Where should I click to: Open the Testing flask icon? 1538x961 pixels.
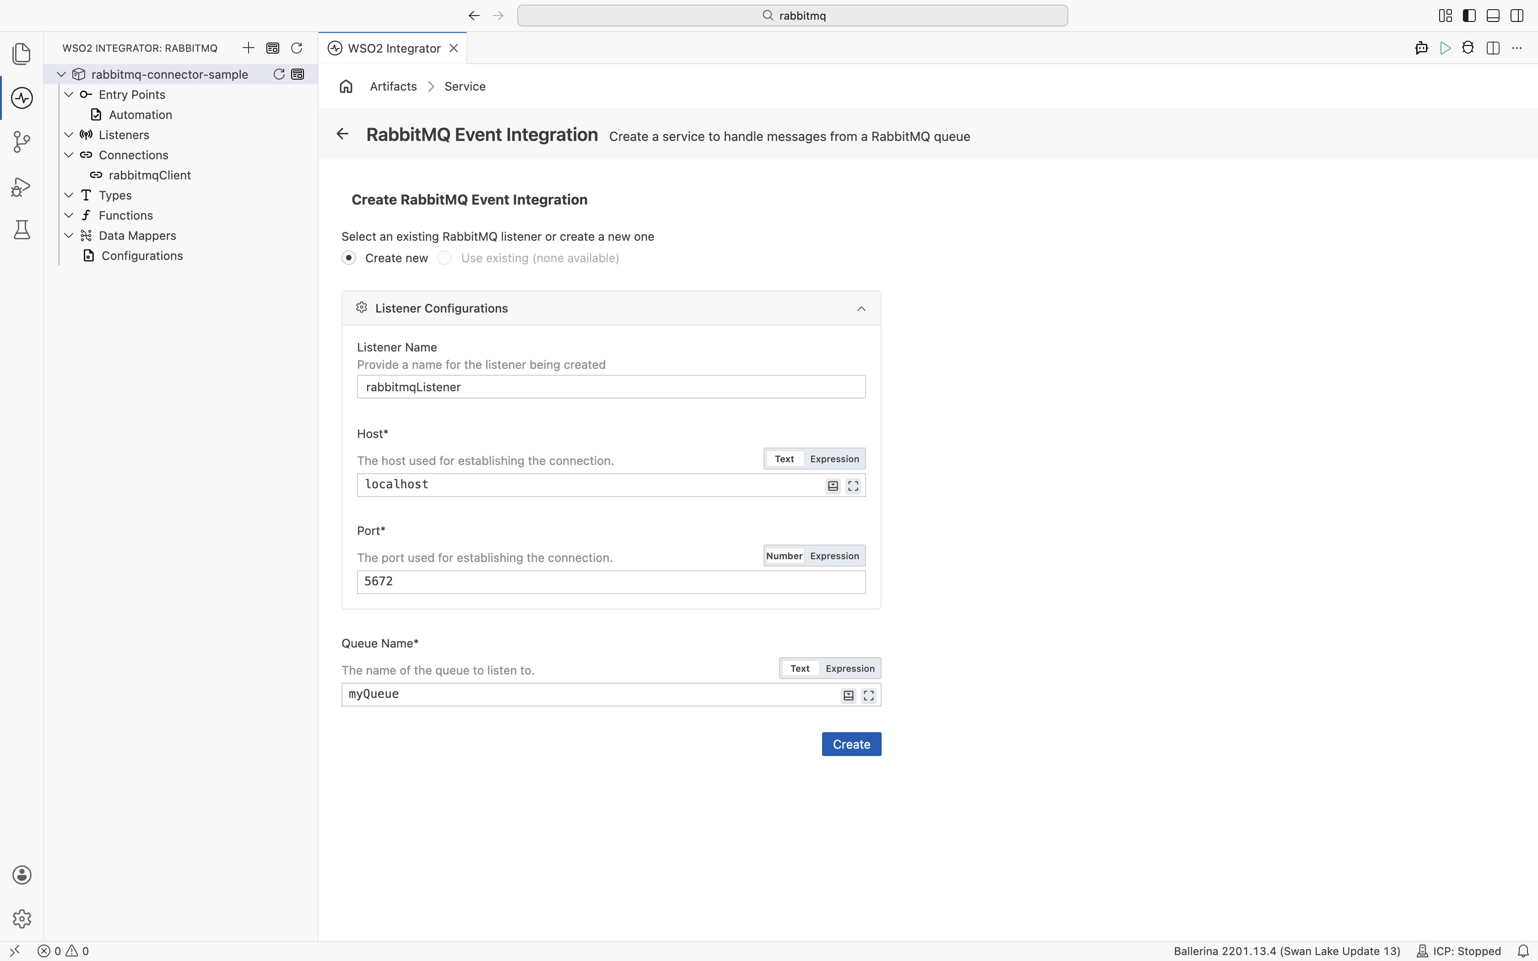pos(22,229)
